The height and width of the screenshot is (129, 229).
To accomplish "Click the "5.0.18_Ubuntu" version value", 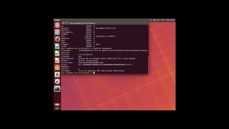I will click(x=85, y=54).
